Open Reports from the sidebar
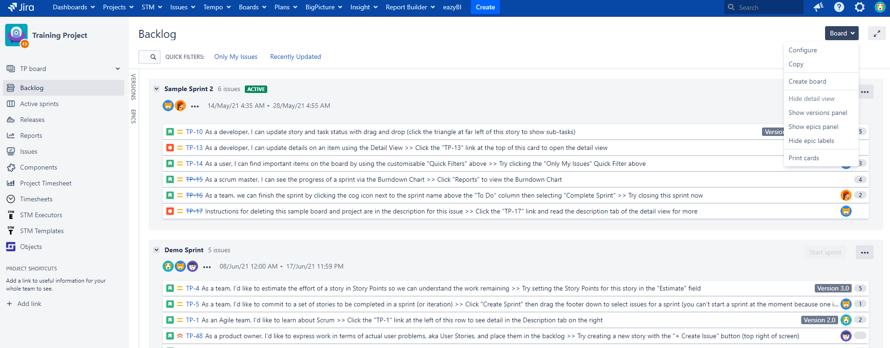890x348 pixels. pyautogui.click(x=31, y=135)
